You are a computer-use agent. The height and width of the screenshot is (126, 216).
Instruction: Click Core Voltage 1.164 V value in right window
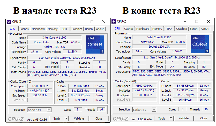(177, 51)
